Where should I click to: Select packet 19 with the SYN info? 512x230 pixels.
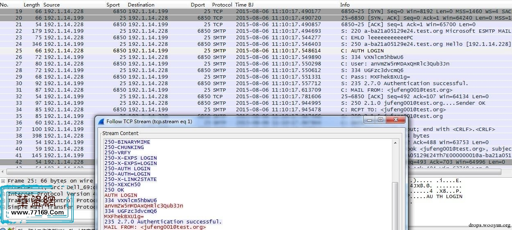pyautogui.click(x=256, y=11)
